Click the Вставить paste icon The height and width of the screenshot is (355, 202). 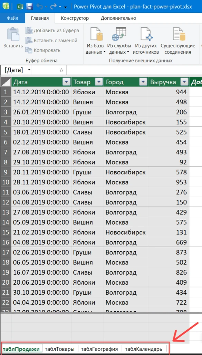[x=13, y=38]
